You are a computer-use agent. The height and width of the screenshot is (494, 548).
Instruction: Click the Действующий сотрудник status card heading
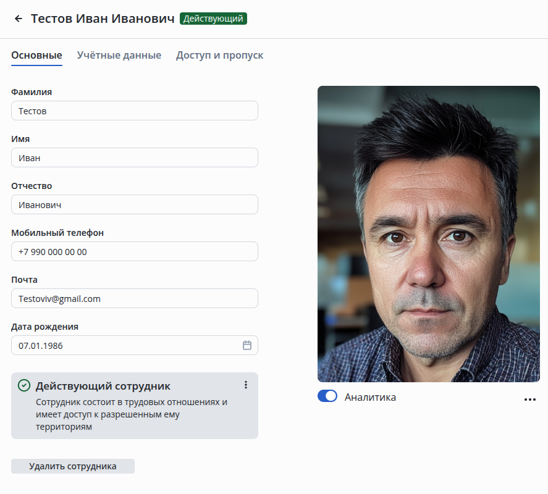(x=103, y=386)
